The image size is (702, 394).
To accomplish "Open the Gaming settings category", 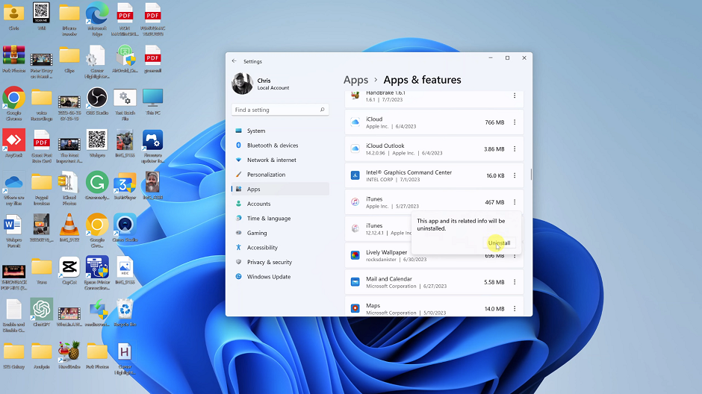I will pyautogui.click(x=280, y=233).
